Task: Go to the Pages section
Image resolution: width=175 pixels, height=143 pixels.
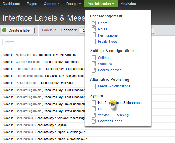Action: click(32, 4)
